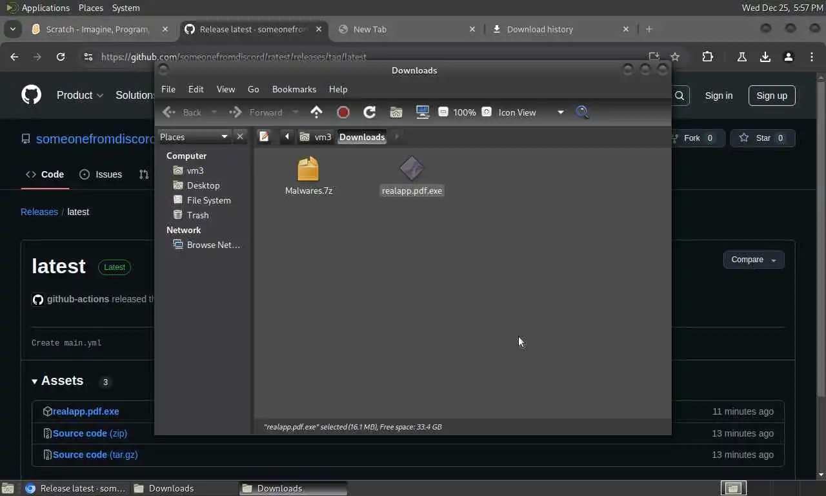This screenshot has width=826, height=496.
Task: Reload the Downloads folder view
Action: [x=370, y=112]
